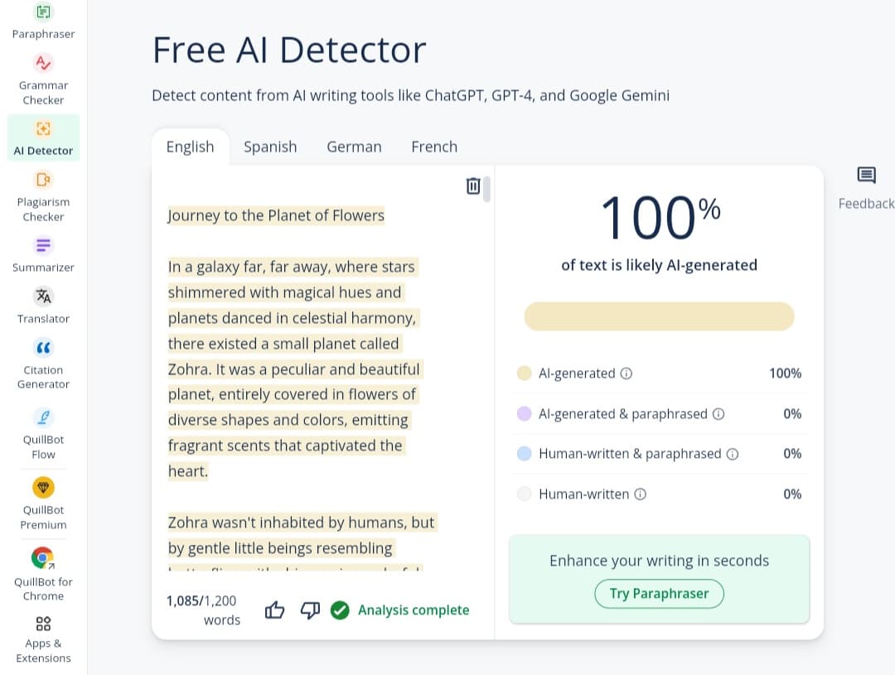Viewport: 895px width, 675px height.
Task: Open Apps & Extensions grid
Action: [x=43, y=624]
